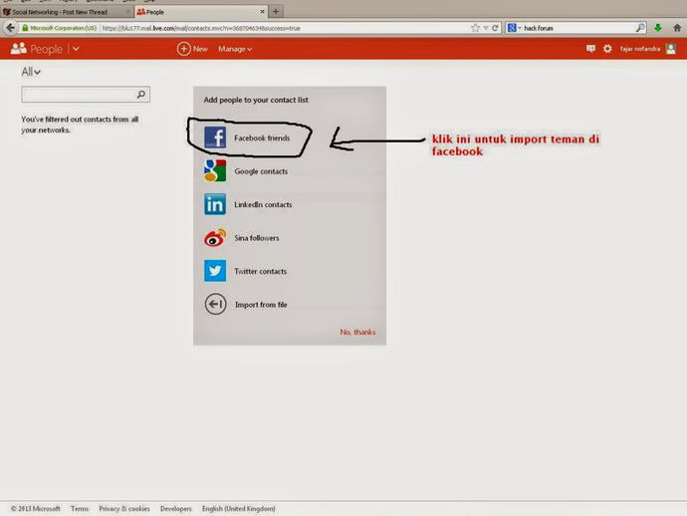
Task: Open the settings gear icon
Action: pyautogui.click(x=607, y=49)
